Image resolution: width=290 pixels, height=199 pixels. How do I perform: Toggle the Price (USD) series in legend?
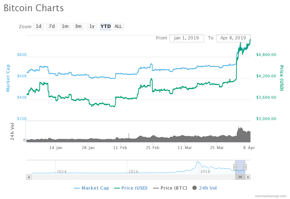coord(131,188)
